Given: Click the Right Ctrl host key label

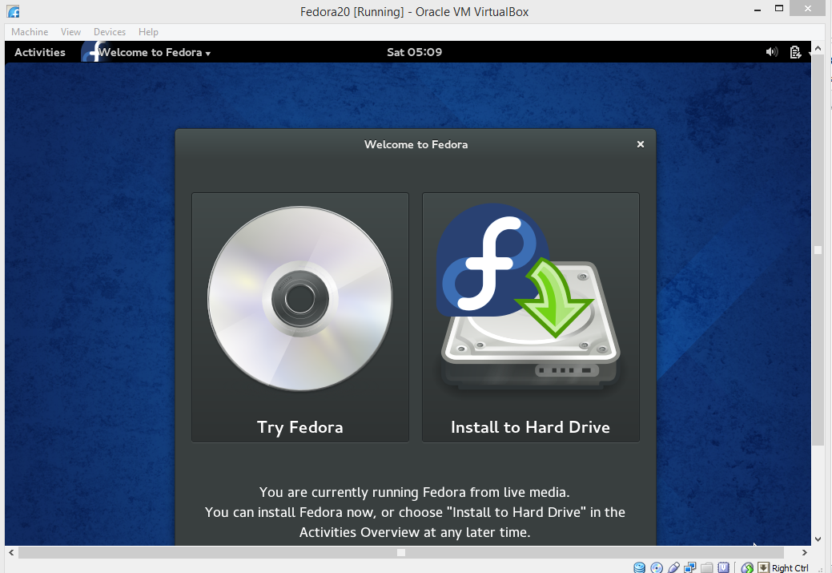Looking at the screenshot, I should [x=790, y=567].
